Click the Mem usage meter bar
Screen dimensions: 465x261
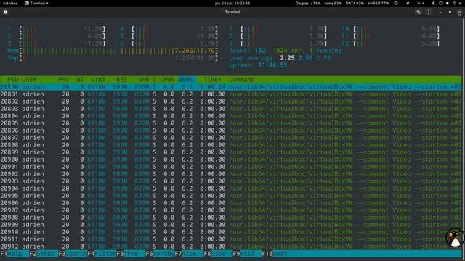tap(113, 51)
